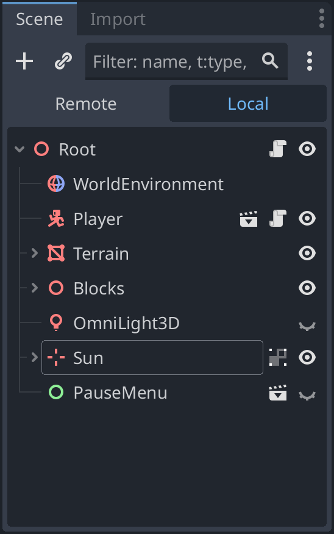Select the Local scene tree button
The width and height of the screenshot is (334, 534).
(x=248, y=104)
